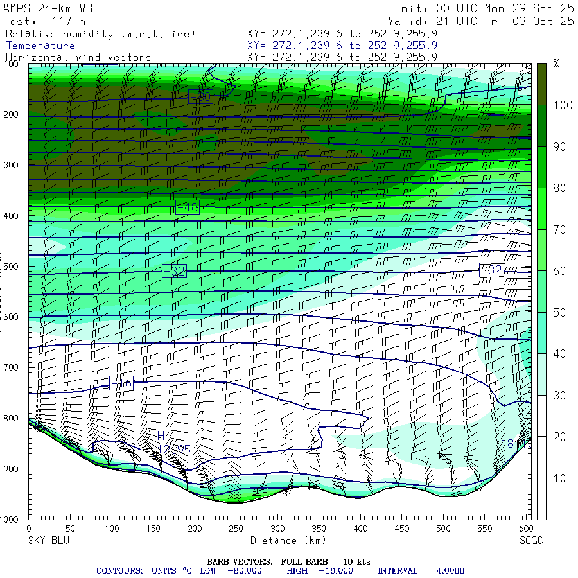The width and height of the screenshot is (578, 578).
Task: Pick the 40–50% turquoise colorbar segment
Action: coord(541,333)
